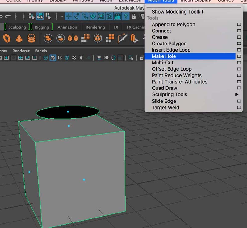Switch to select by component type
This screenshot has width=247, height=228.
(x=48, y=16)
